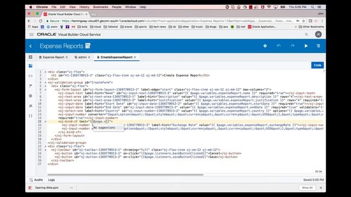Toggle the navigator panel icon left of tabs
The image size is (351, 197).
(31, 57)
